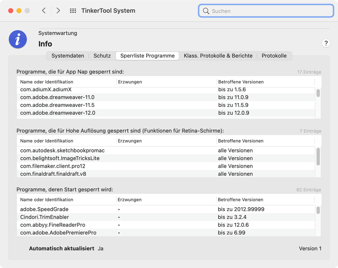The height and width of the screenshot is (268, 338).
Task: Click the Start gesperrt list scrollbar thumb
Action: point(318,210)
